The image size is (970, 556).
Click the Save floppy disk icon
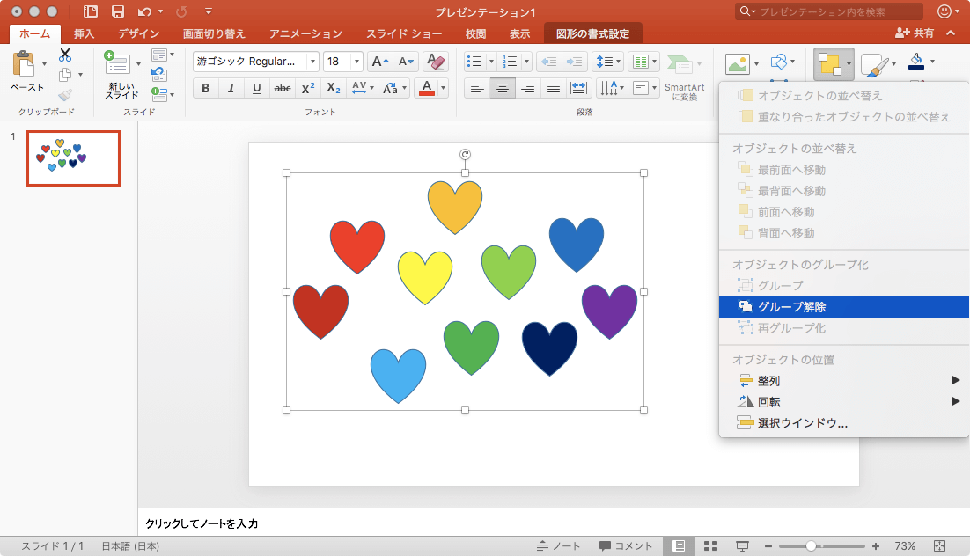pos(117,11)
